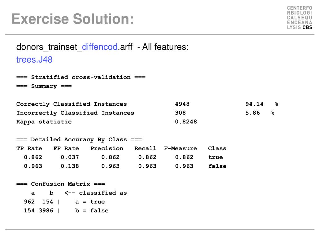Click the 'TP Rate' column heading
Image resolution: width=317 pixels, height=238 pixels.
point(29,148)
